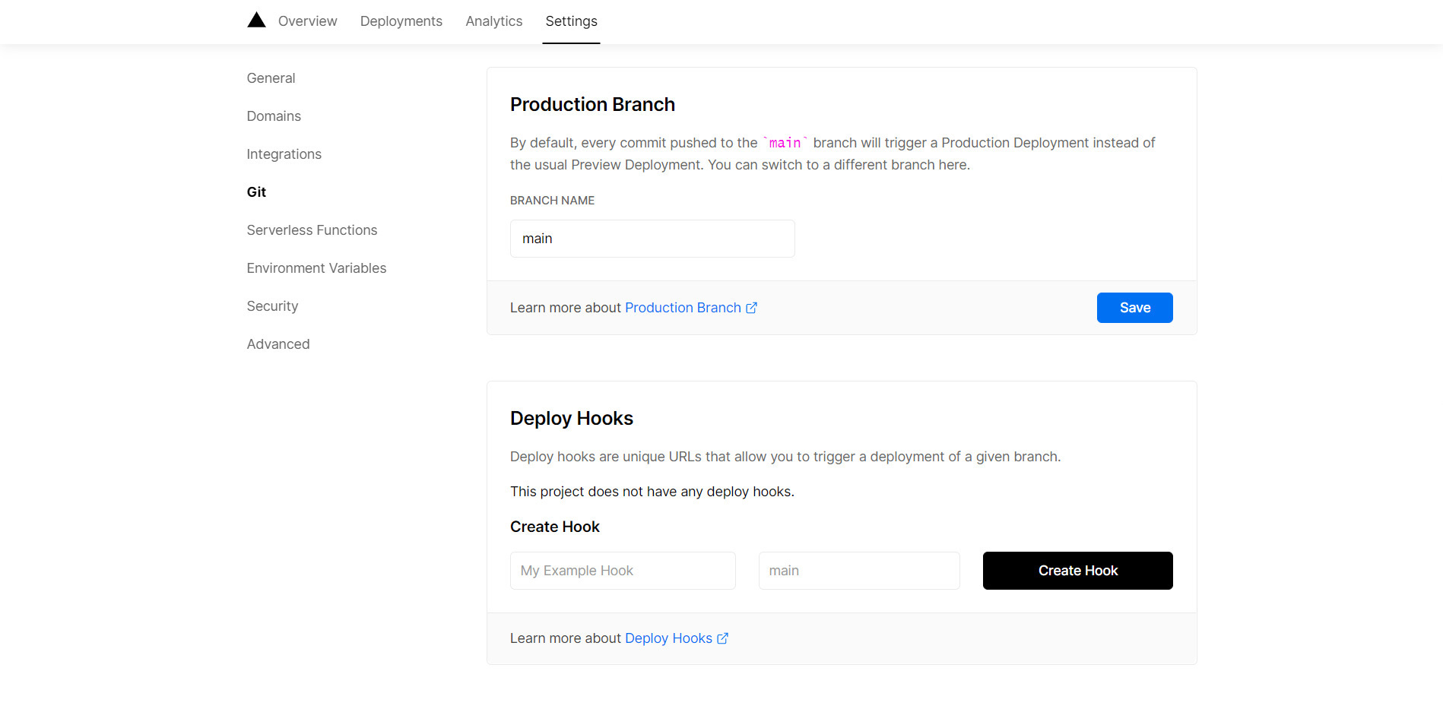This screenshot has height=709, width=1443.
Task: Switch to the Deployments tab
Action: [401, 21]
